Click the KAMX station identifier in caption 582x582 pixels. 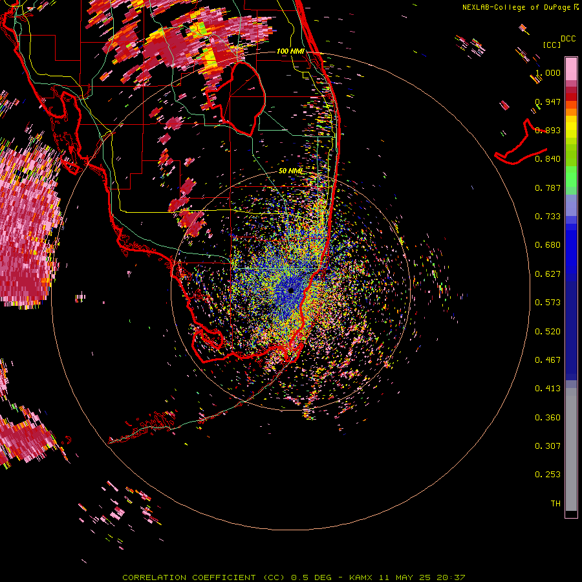(361, 577)
